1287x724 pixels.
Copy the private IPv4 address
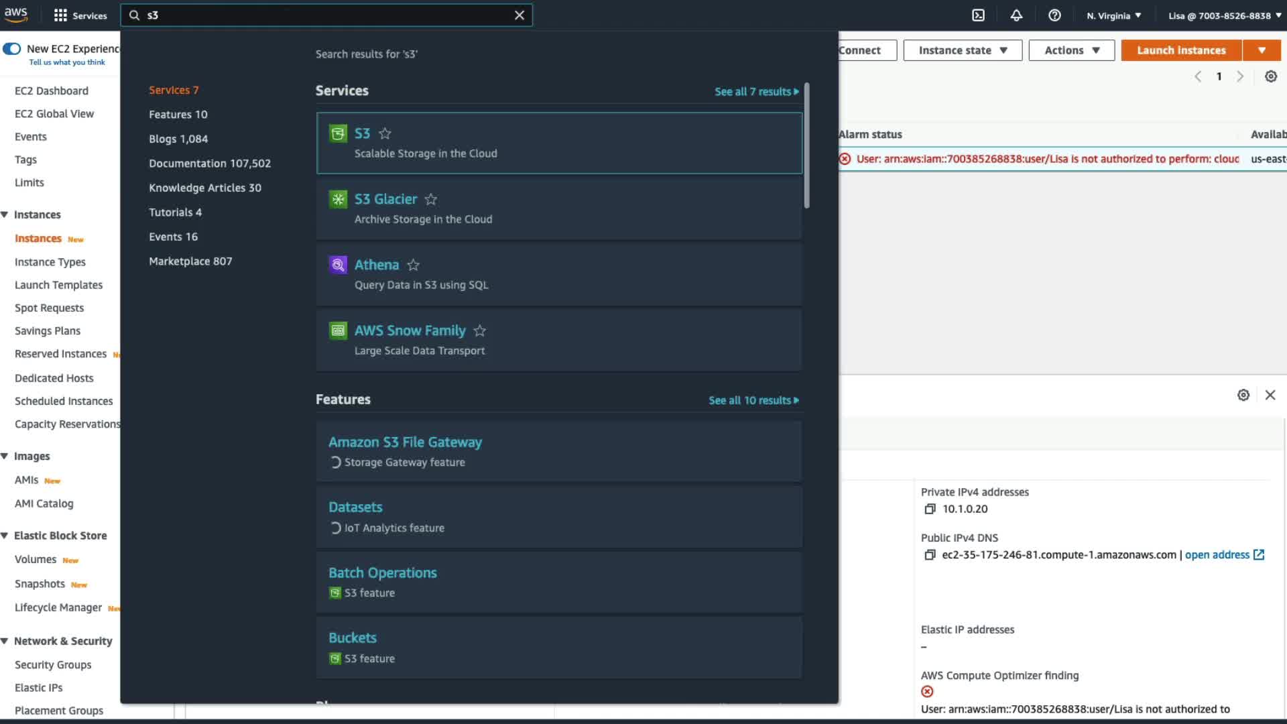pyautogui.click(x=930, y=509)
